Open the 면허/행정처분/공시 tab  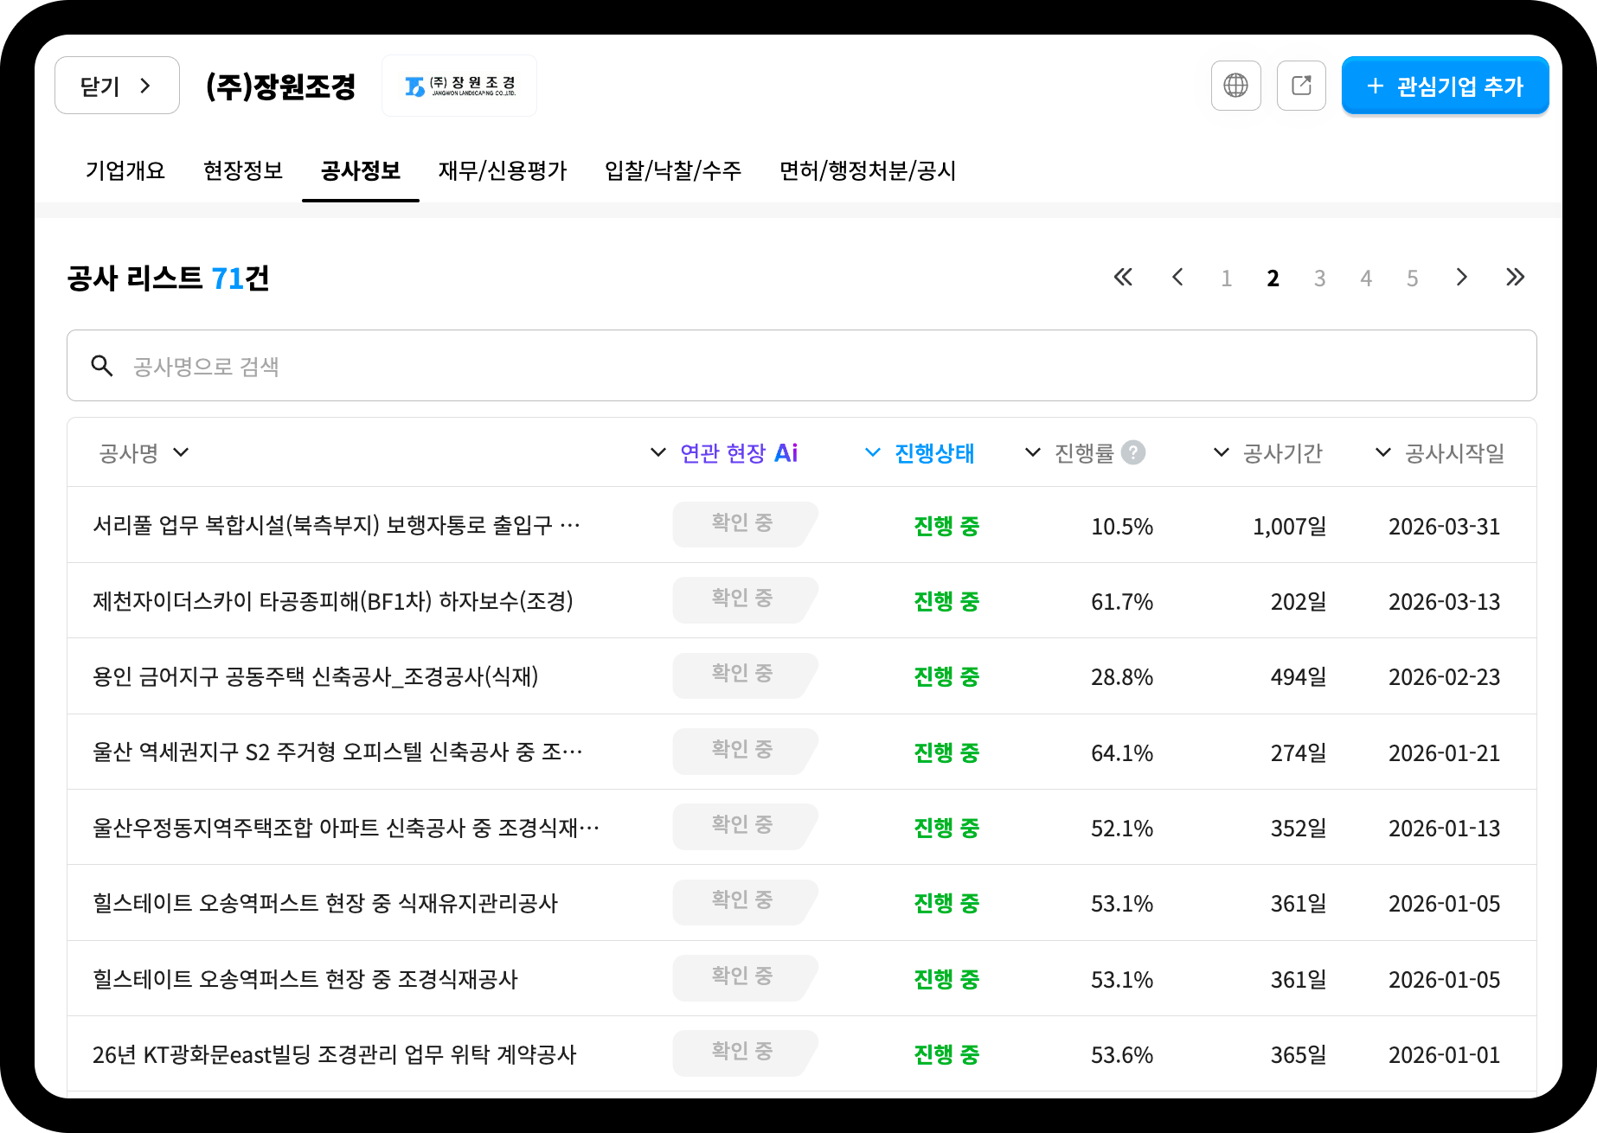point(868,170)
